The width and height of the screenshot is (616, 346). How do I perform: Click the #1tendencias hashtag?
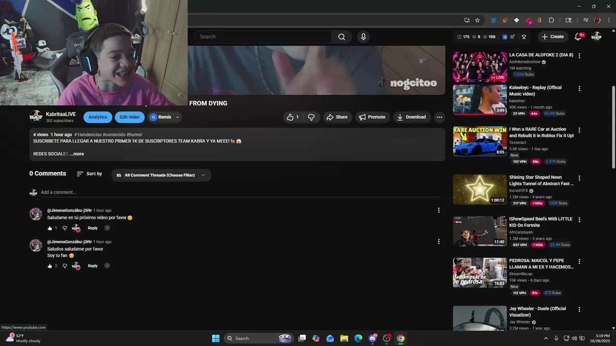pyautogui.click(x=88, y=135)
